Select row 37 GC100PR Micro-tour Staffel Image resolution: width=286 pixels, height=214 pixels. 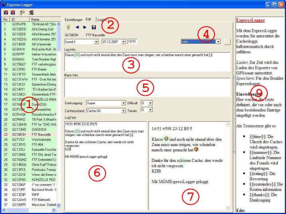click(29, 205)
